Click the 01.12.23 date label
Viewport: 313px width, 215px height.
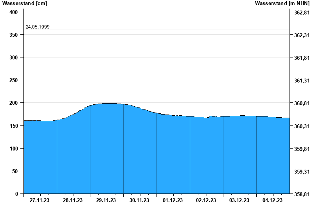(173, 201)
